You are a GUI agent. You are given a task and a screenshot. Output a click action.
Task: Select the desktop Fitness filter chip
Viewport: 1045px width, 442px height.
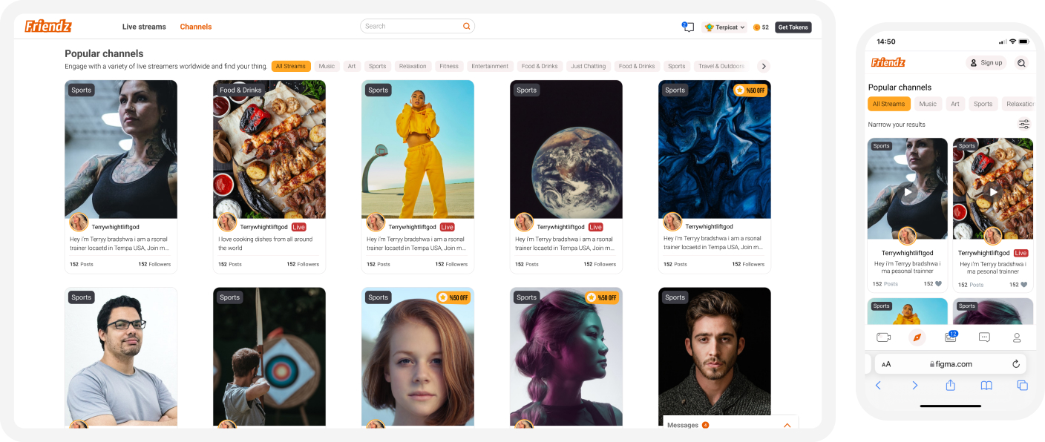tap(449, 66)
